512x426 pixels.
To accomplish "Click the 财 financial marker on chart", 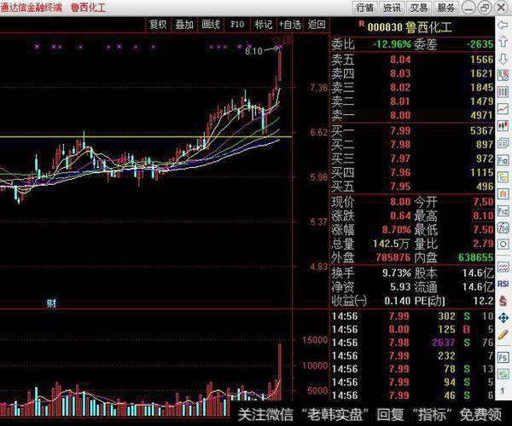I will click(x=51, y=303).
